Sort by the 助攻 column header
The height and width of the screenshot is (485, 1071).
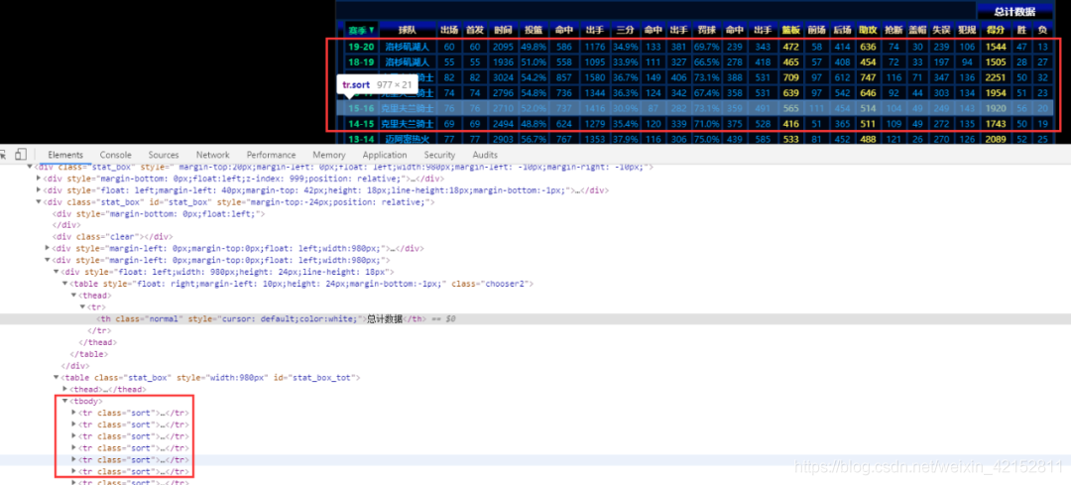[868, 30]
